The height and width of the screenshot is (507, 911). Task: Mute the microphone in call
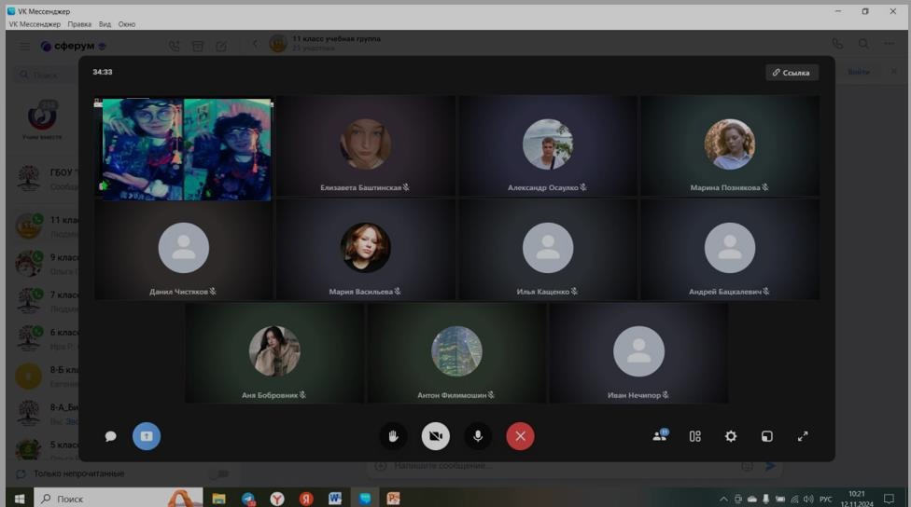coord(478,436)
